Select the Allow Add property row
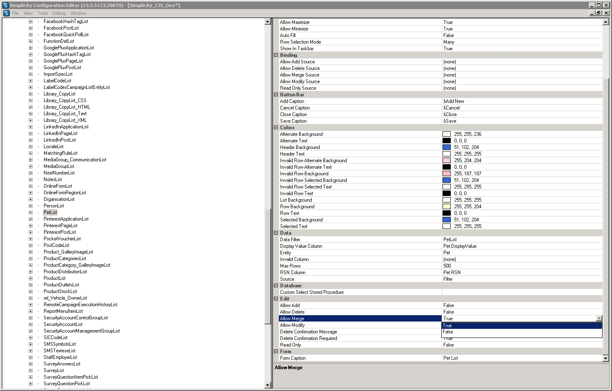 tap(440, 305)
